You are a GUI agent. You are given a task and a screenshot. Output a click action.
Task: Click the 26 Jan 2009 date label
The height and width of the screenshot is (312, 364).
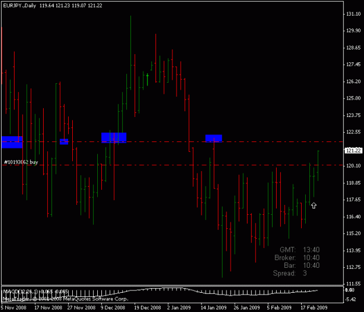[x=247, y=307]
